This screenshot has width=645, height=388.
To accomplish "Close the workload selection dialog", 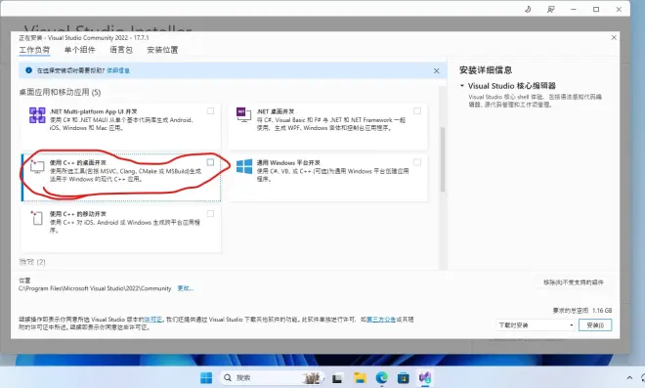I will click(614, 37).
